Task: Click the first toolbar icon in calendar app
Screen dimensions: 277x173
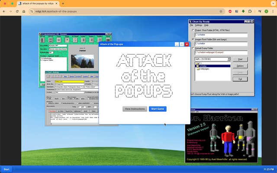Action: point(42,40)
